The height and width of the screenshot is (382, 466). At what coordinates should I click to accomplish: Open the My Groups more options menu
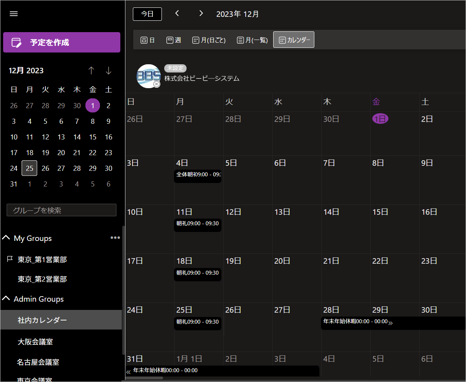[x=115, y=238]
